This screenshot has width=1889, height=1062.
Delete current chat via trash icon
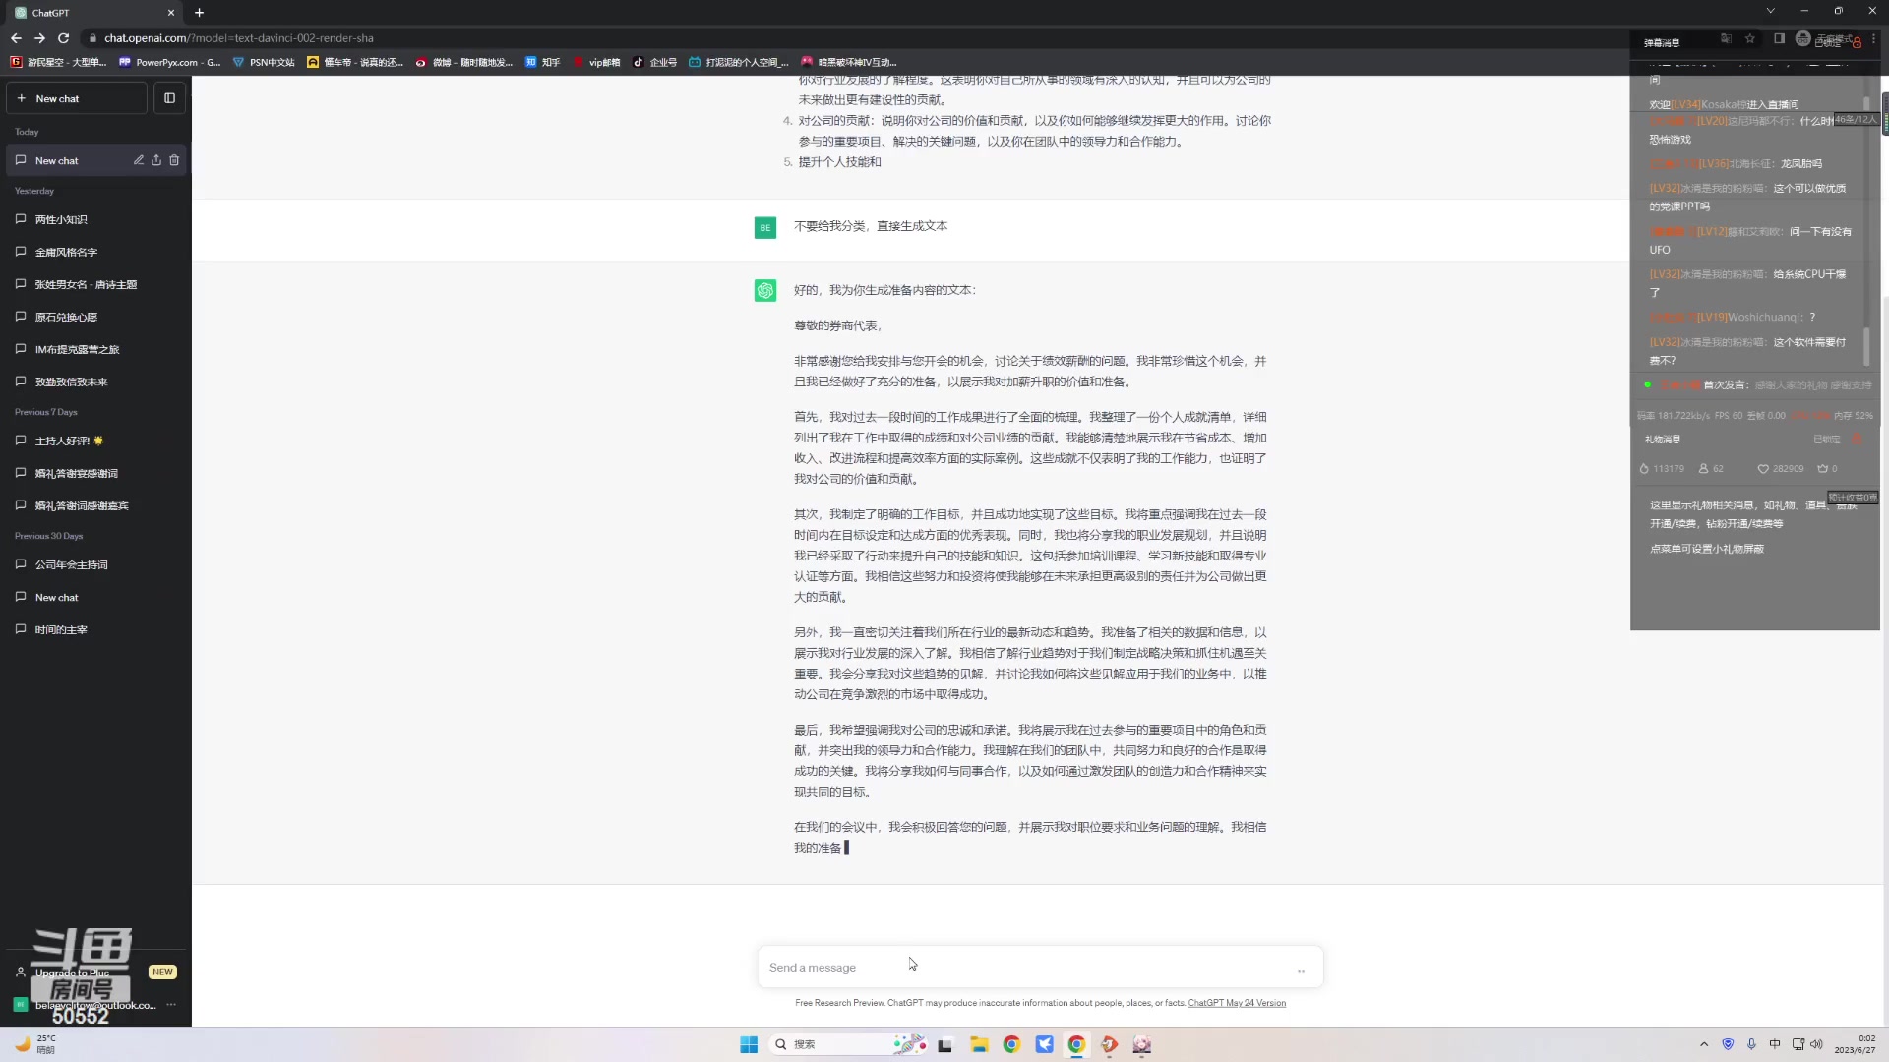click(174, 160)
